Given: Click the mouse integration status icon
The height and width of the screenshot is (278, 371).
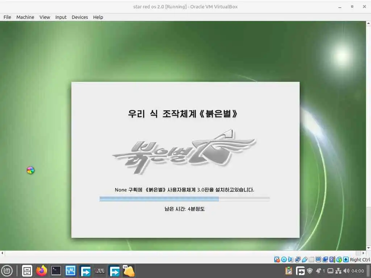Looking at the screenshot, I should [339, 260].
